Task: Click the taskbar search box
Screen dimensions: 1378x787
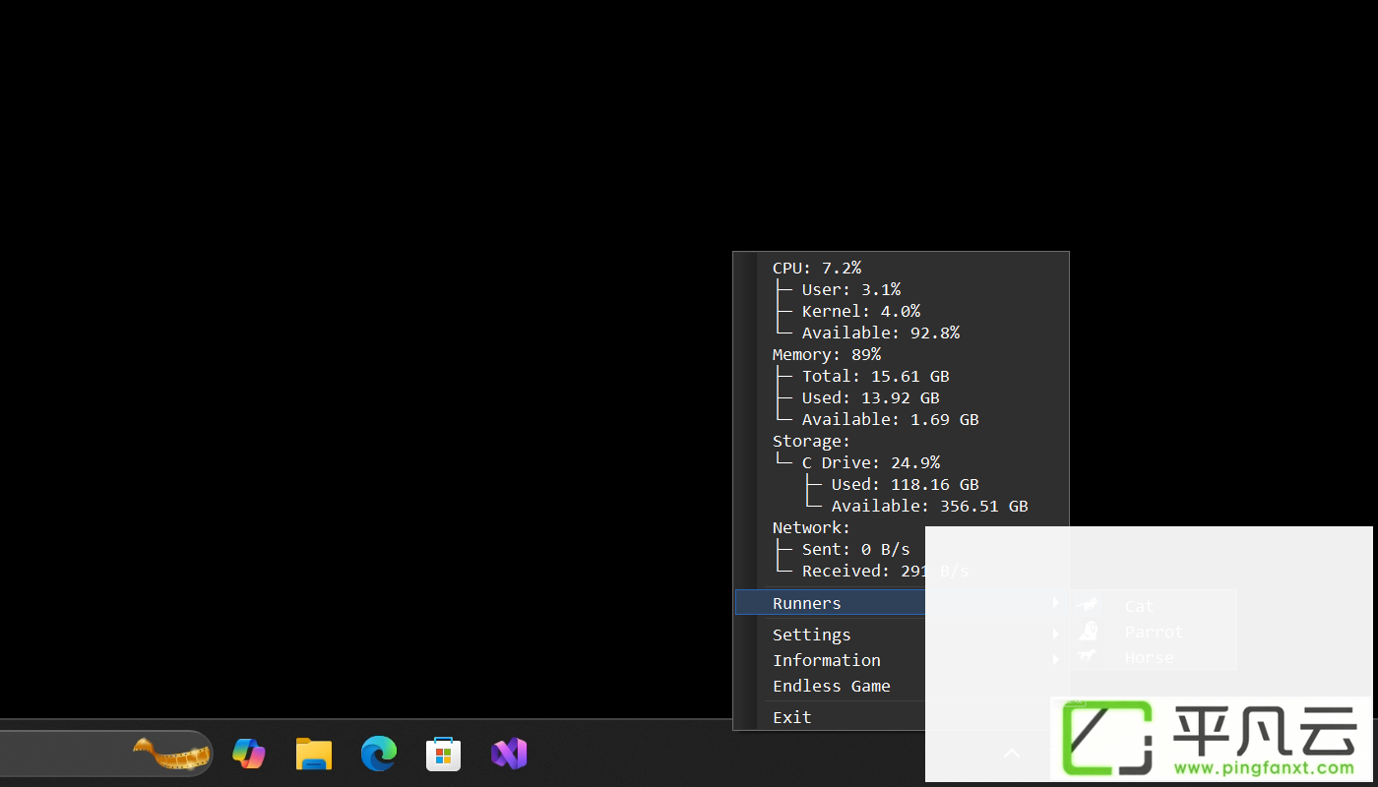Action: pyautogui.click(x=105, y=754)
